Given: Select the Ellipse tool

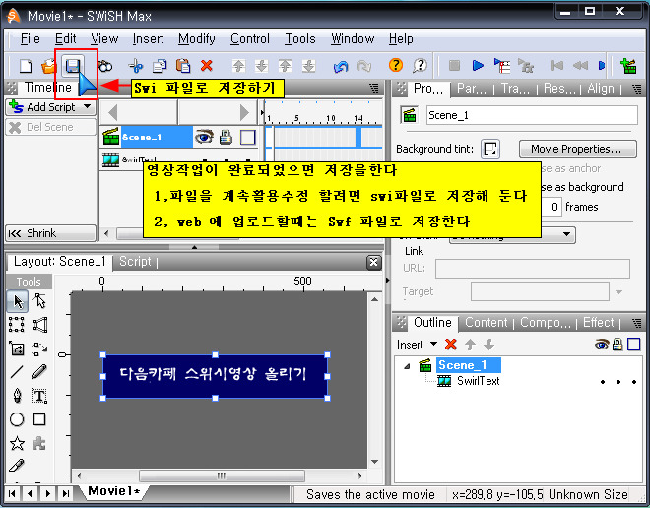Looking at the screenshot, I should click(17, 419).
